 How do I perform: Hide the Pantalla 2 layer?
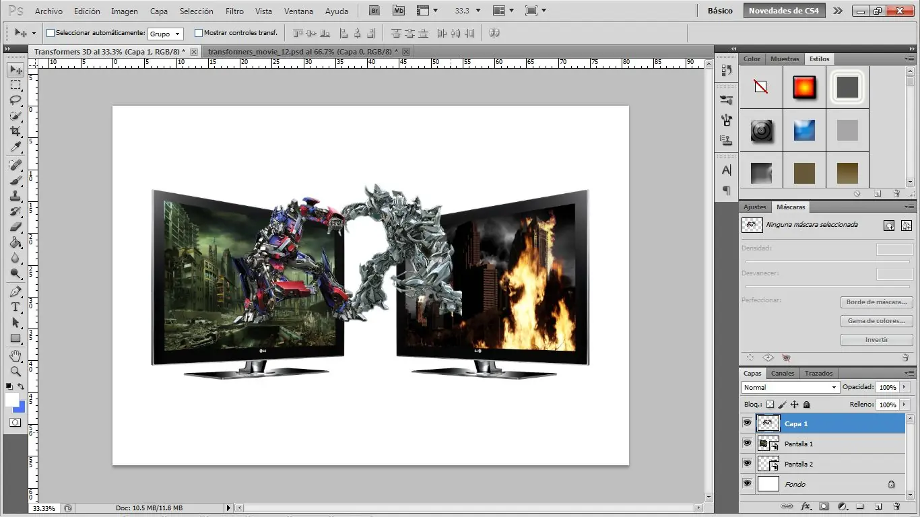point(747,464)
